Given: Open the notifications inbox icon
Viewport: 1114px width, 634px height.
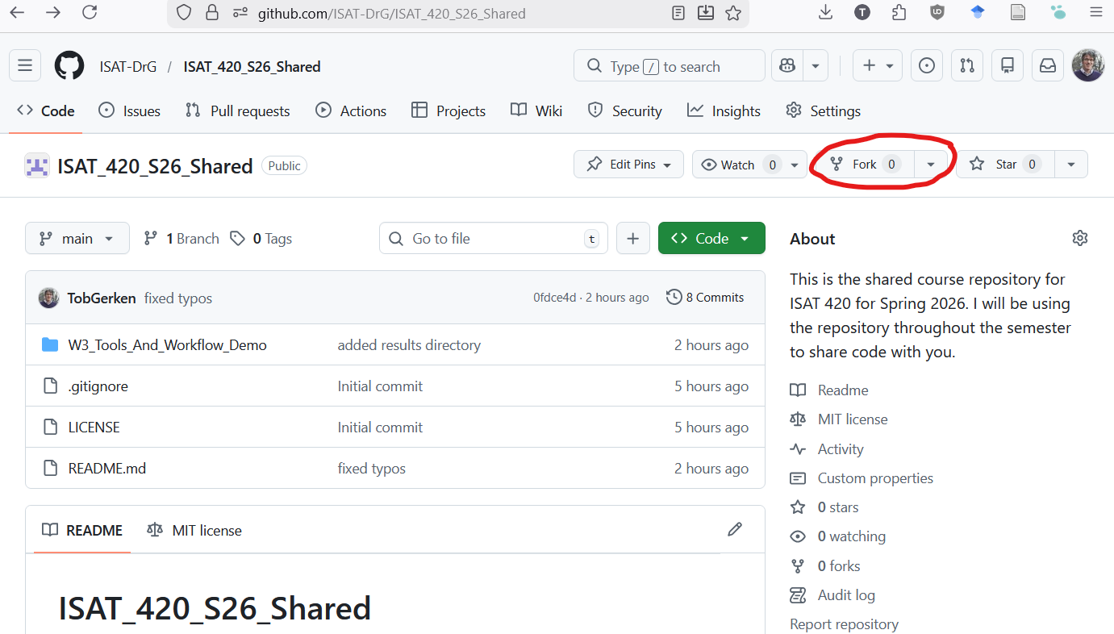Looking at the screenshot, I should (x=1048, y=66).
